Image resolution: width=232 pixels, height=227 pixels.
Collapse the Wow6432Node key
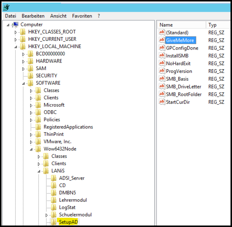31,149
